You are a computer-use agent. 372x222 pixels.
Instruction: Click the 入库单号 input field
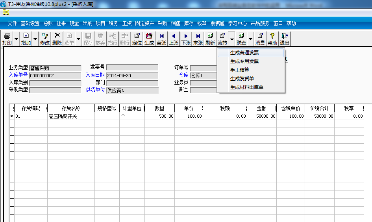coord(54,76)
